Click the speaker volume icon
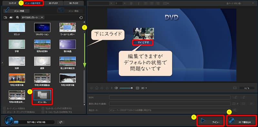This screenshot has height=127, width=258. (116, 88)
